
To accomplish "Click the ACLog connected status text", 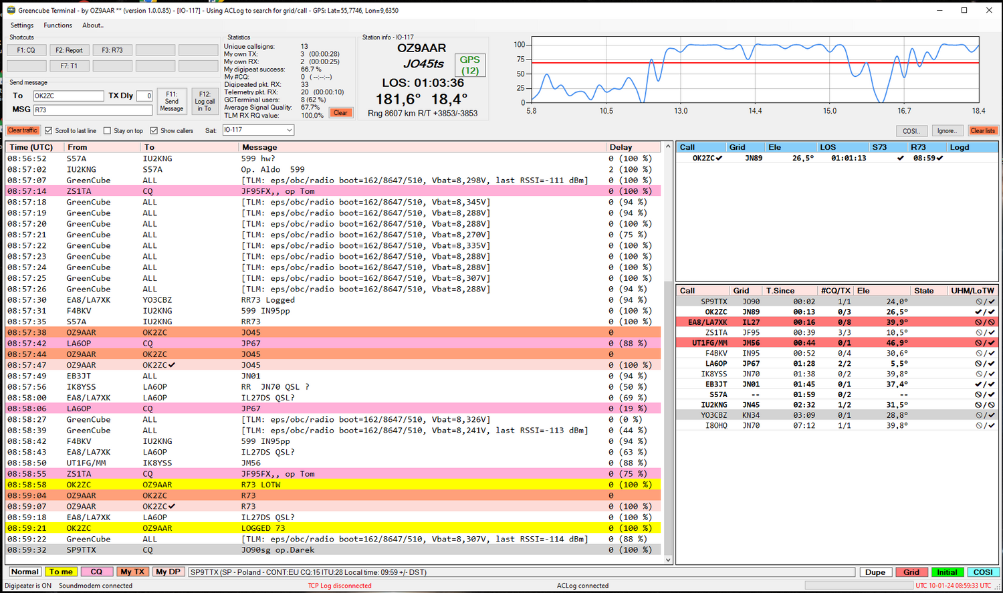I will pos(582,586).
